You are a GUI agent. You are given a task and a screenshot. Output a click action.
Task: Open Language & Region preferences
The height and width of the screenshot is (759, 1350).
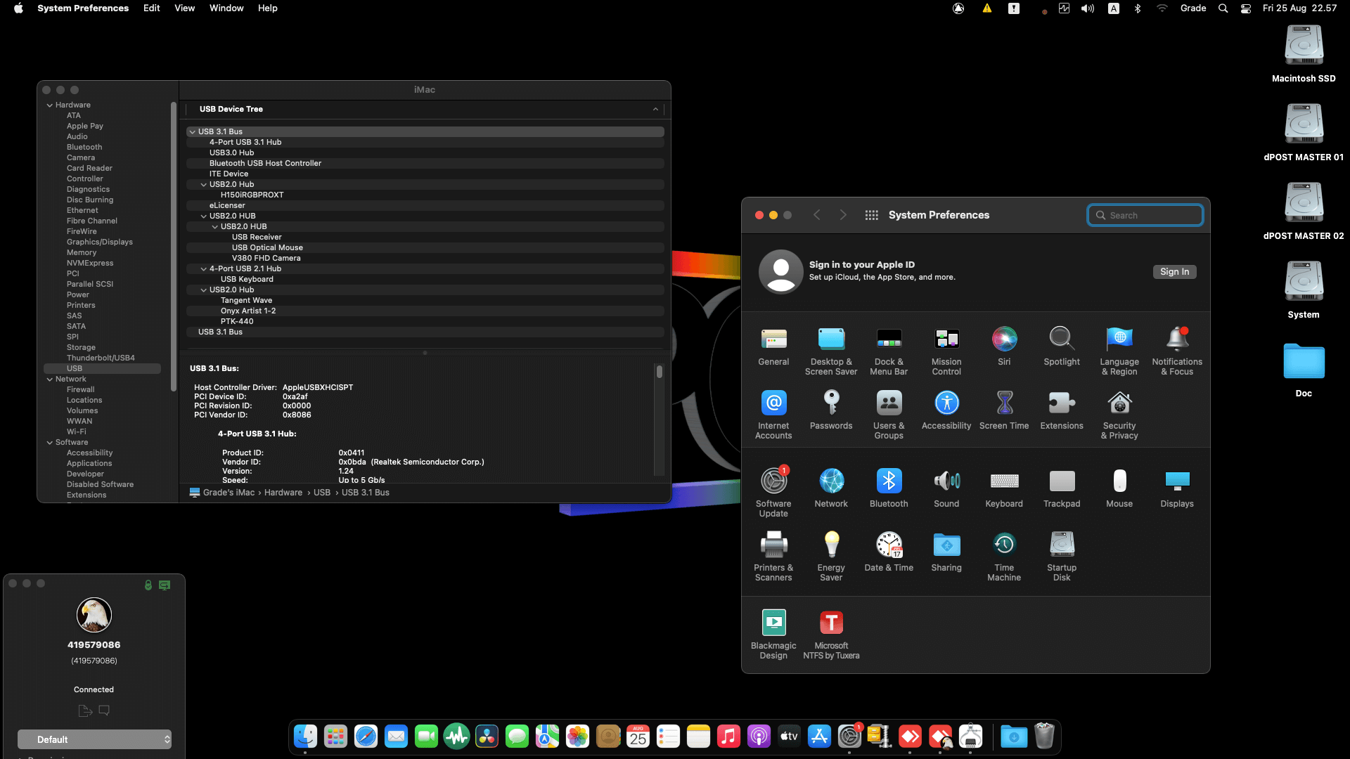(1119, 351)
